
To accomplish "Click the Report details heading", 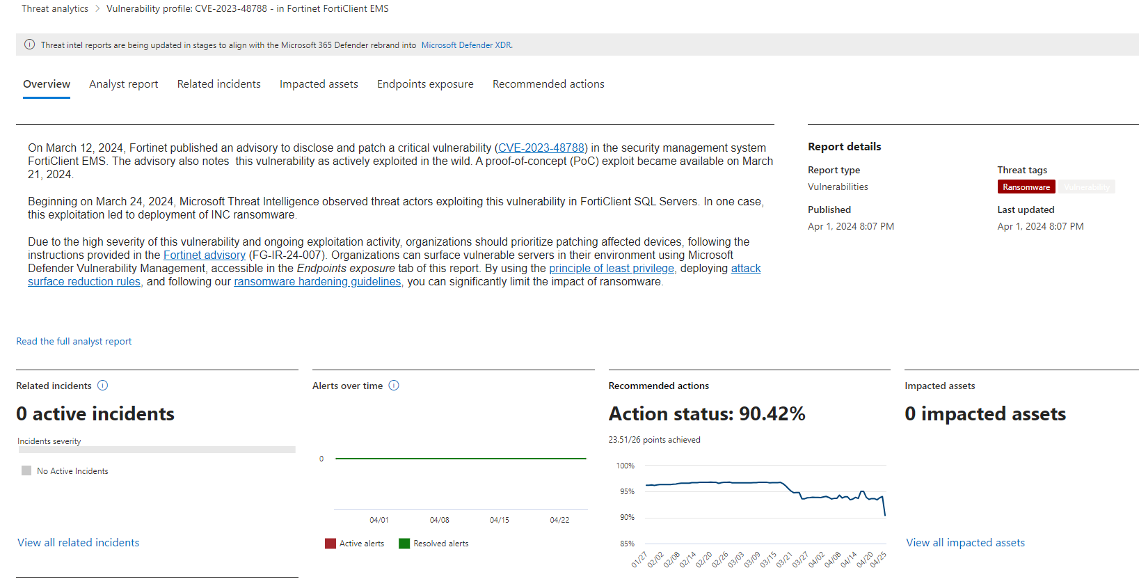I will [x=844, y=147].
